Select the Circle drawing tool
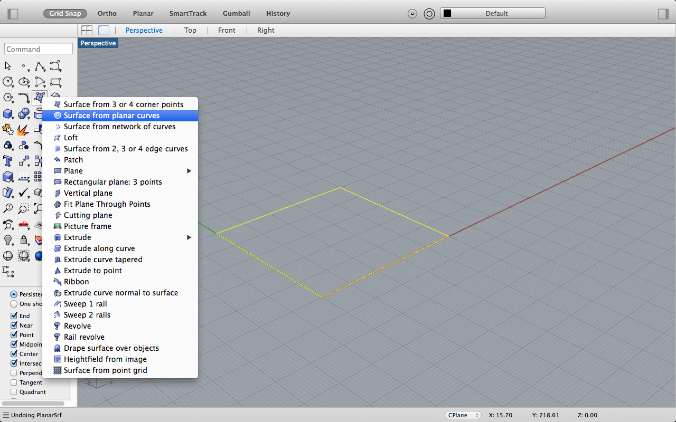 (x=8, y=82)
